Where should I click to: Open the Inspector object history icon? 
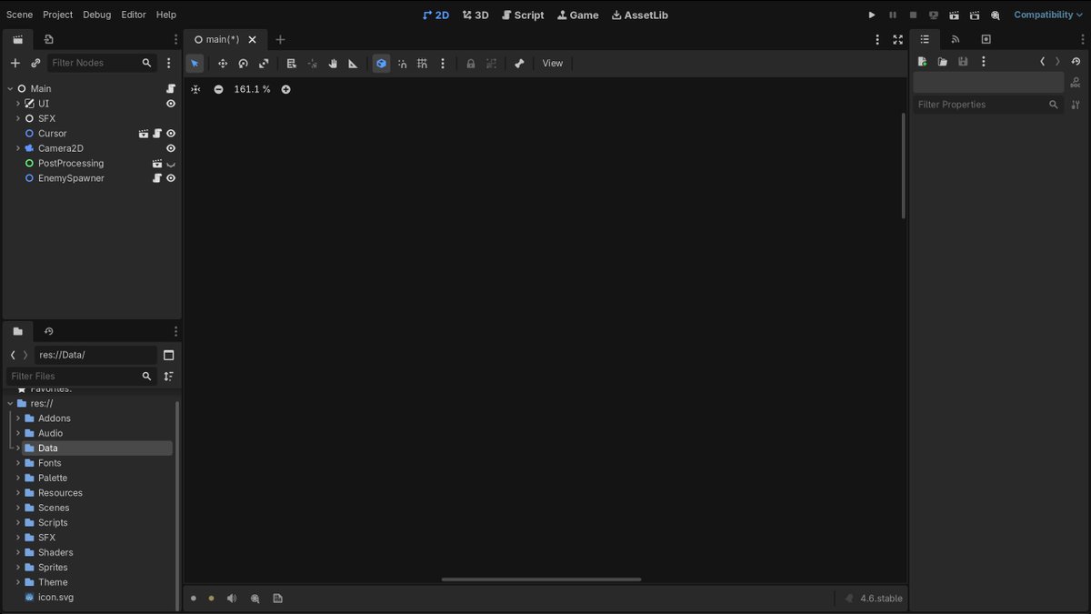tap(1076, 62)
